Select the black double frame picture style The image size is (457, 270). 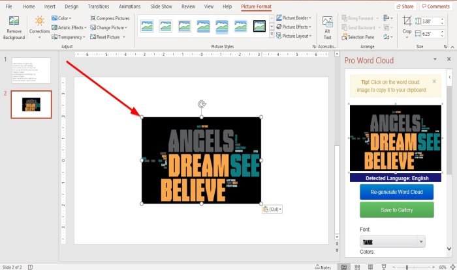click(x=259, y=26)
